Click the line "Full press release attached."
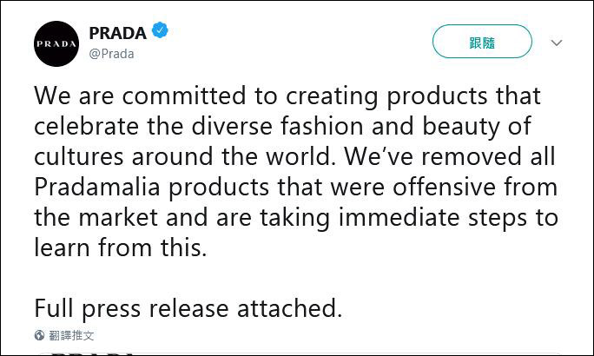The image size is (594, 356). coord(188,307)
